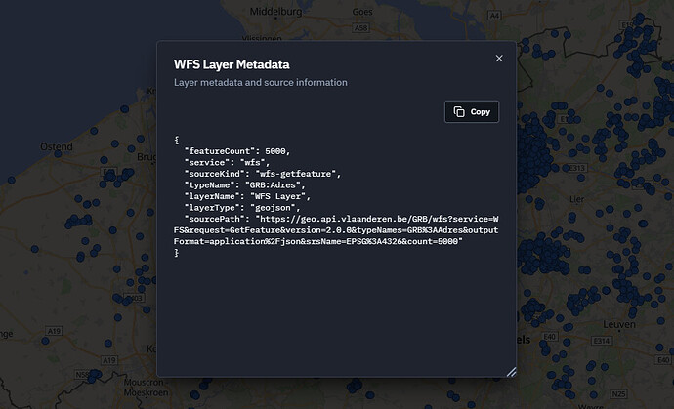This screenshot has height=409, width=674.
Task: Click the featureCount line in JSON
Action: click(236, 151)
